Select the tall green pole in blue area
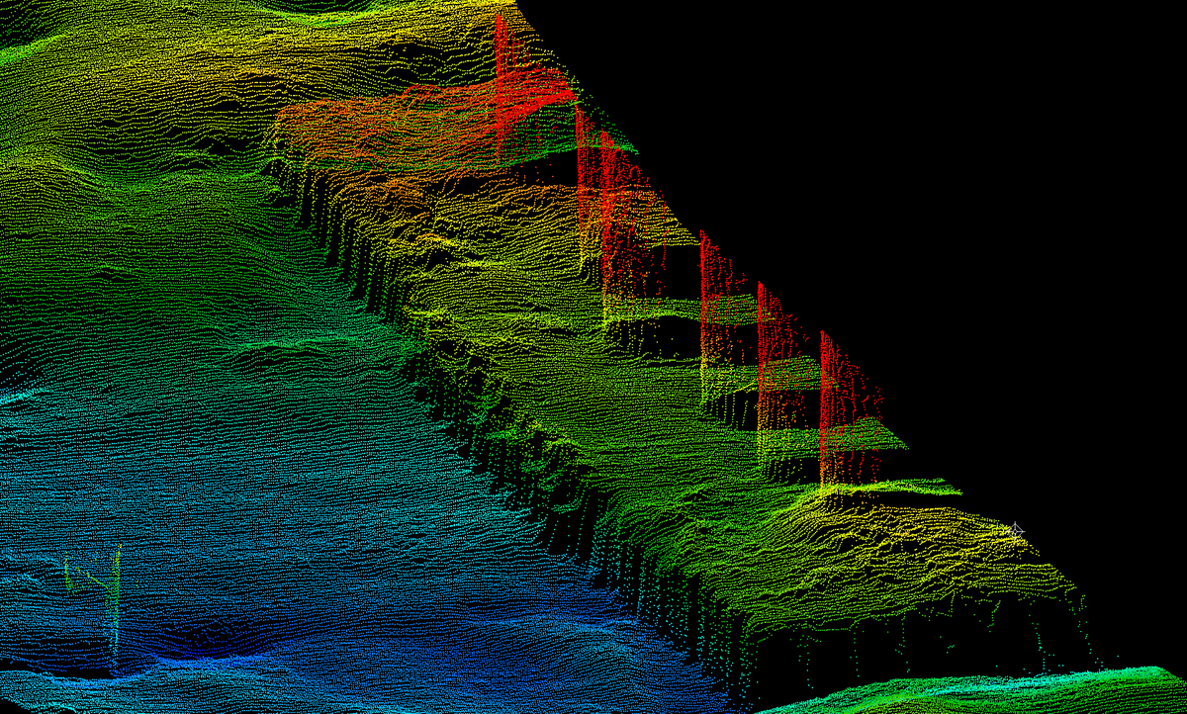Viewport: 1187px width, 714px height. (117, 606)
